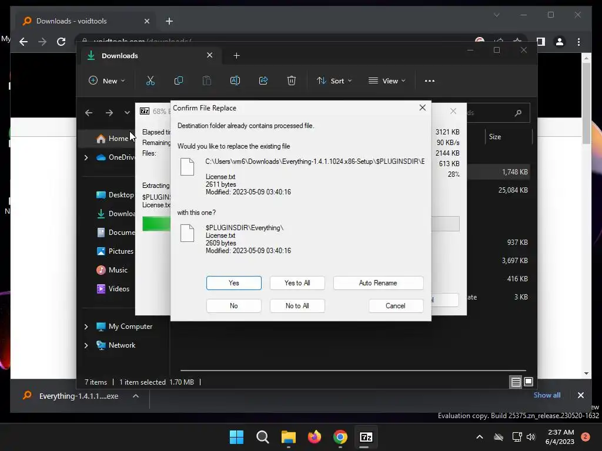
Task: Click the Rename icon in Explorer toolbar
Action: 235,80
